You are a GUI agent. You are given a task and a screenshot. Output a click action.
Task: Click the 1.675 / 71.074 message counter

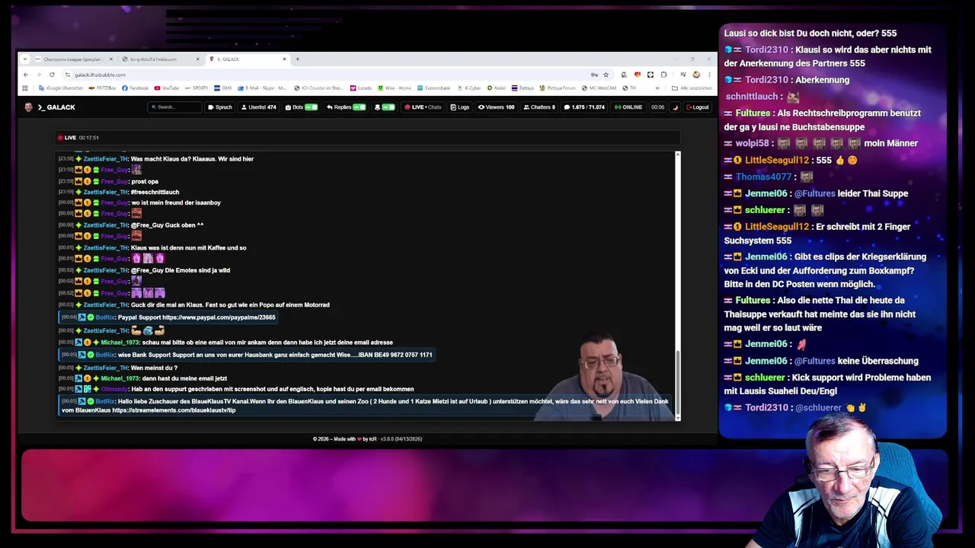(584, 107)
